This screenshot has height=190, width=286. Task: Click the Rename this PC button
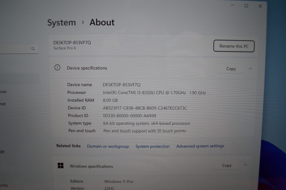(234, 46)
